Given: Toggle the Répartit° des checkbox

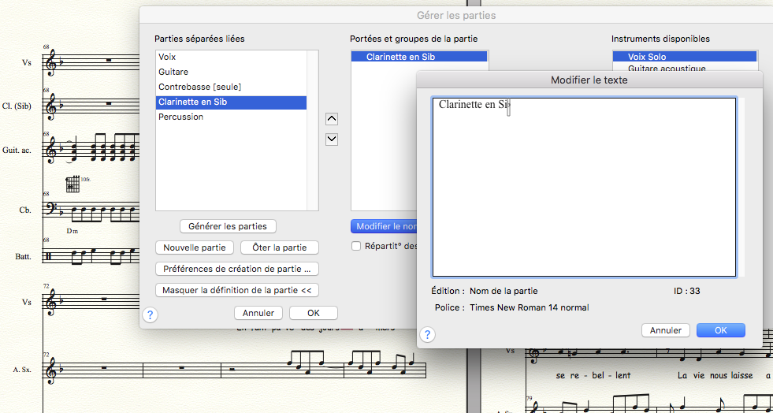Looking at the screenshot, I should click(356, 246).
